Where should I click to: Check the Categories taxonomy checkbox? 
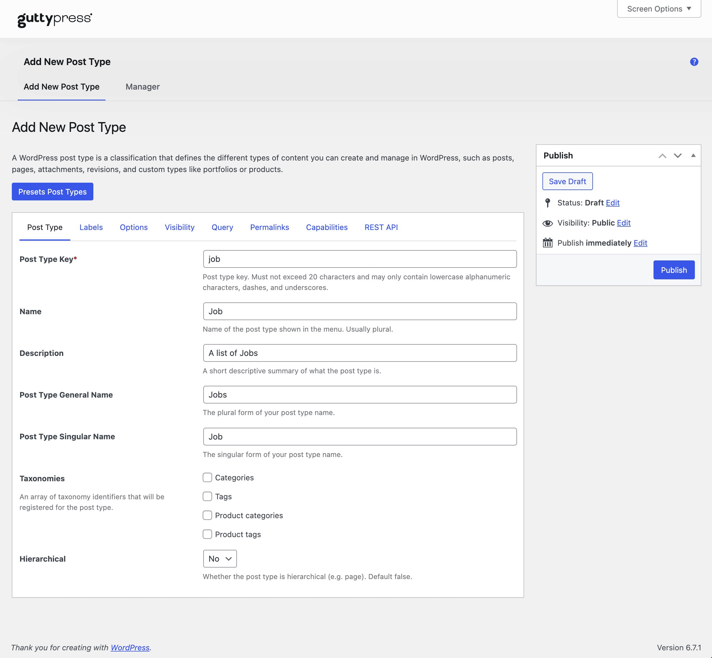pyautogui.click(x=207, y=477)
